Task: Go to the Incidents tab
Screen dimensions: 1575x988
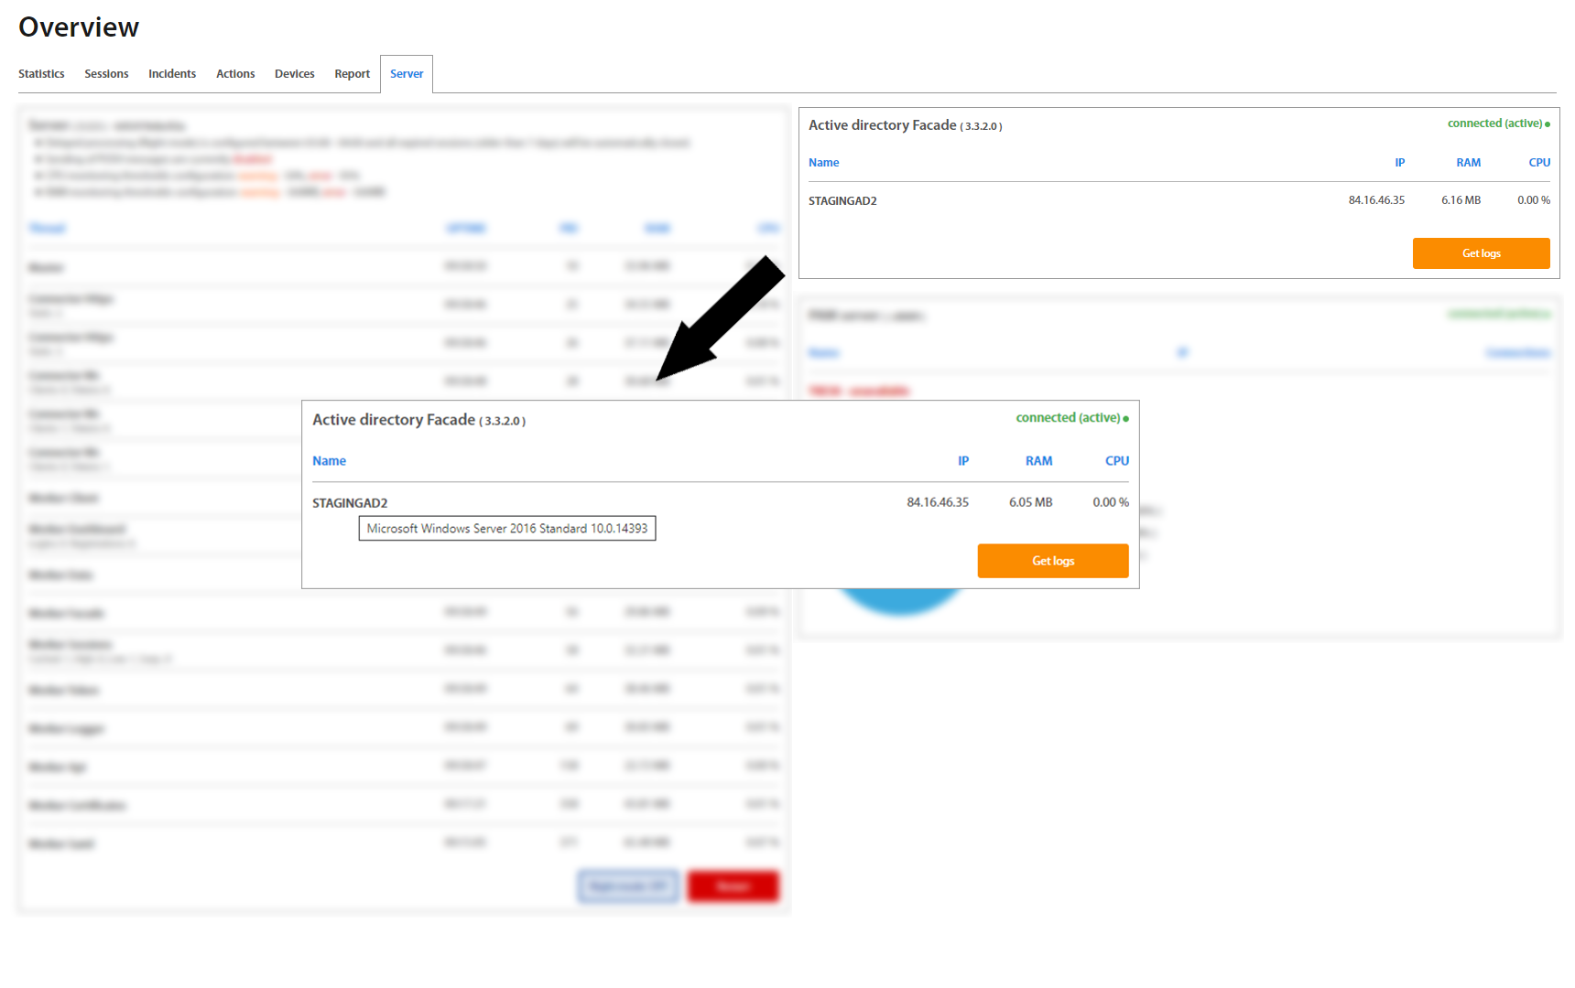Action: coord(172,74)
